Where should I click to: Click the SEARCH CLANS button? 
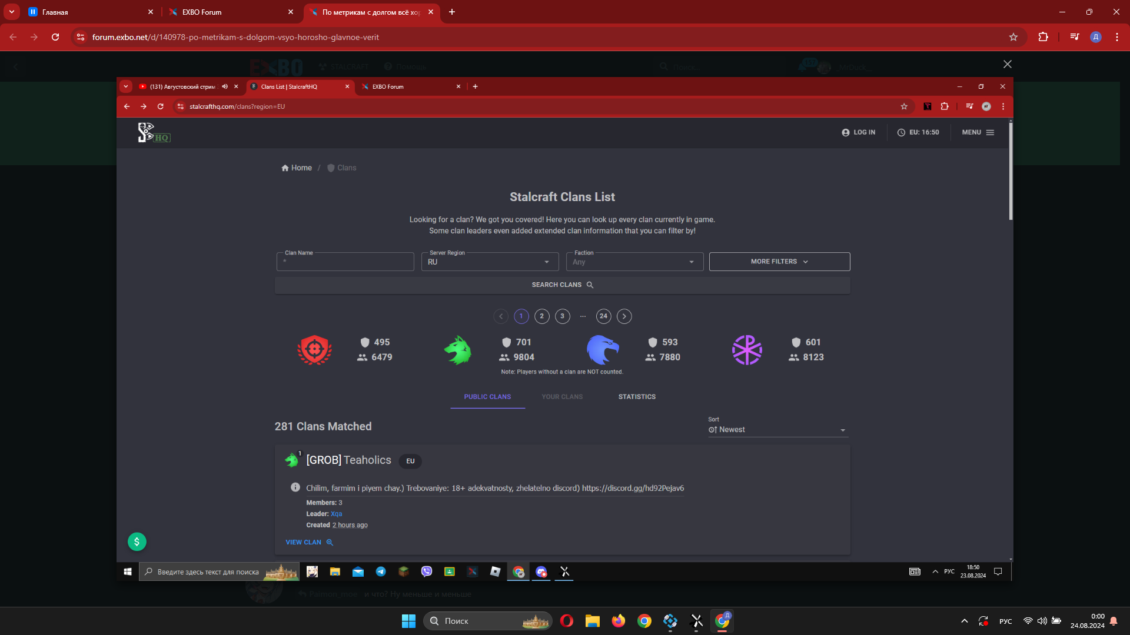point(562,285)
